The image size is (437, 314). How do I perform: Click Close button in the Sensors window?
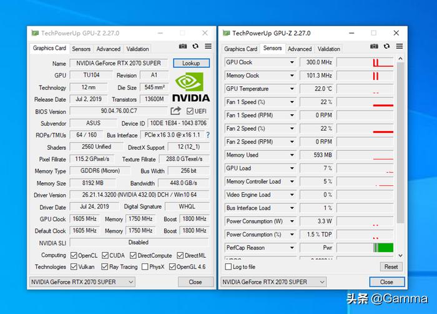click(387, 282)
